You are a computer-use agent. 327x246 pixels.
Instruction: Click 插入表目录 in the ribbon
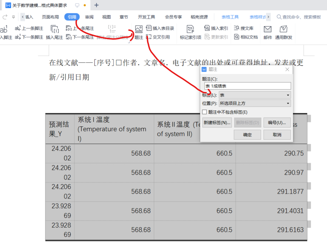pyautogui.click(x=160, y=28)
